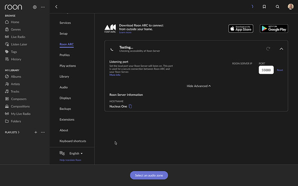The image size is (298, 186).
Task: Open the Keyboard shortcuts settings tab
Action: [73, 141]
